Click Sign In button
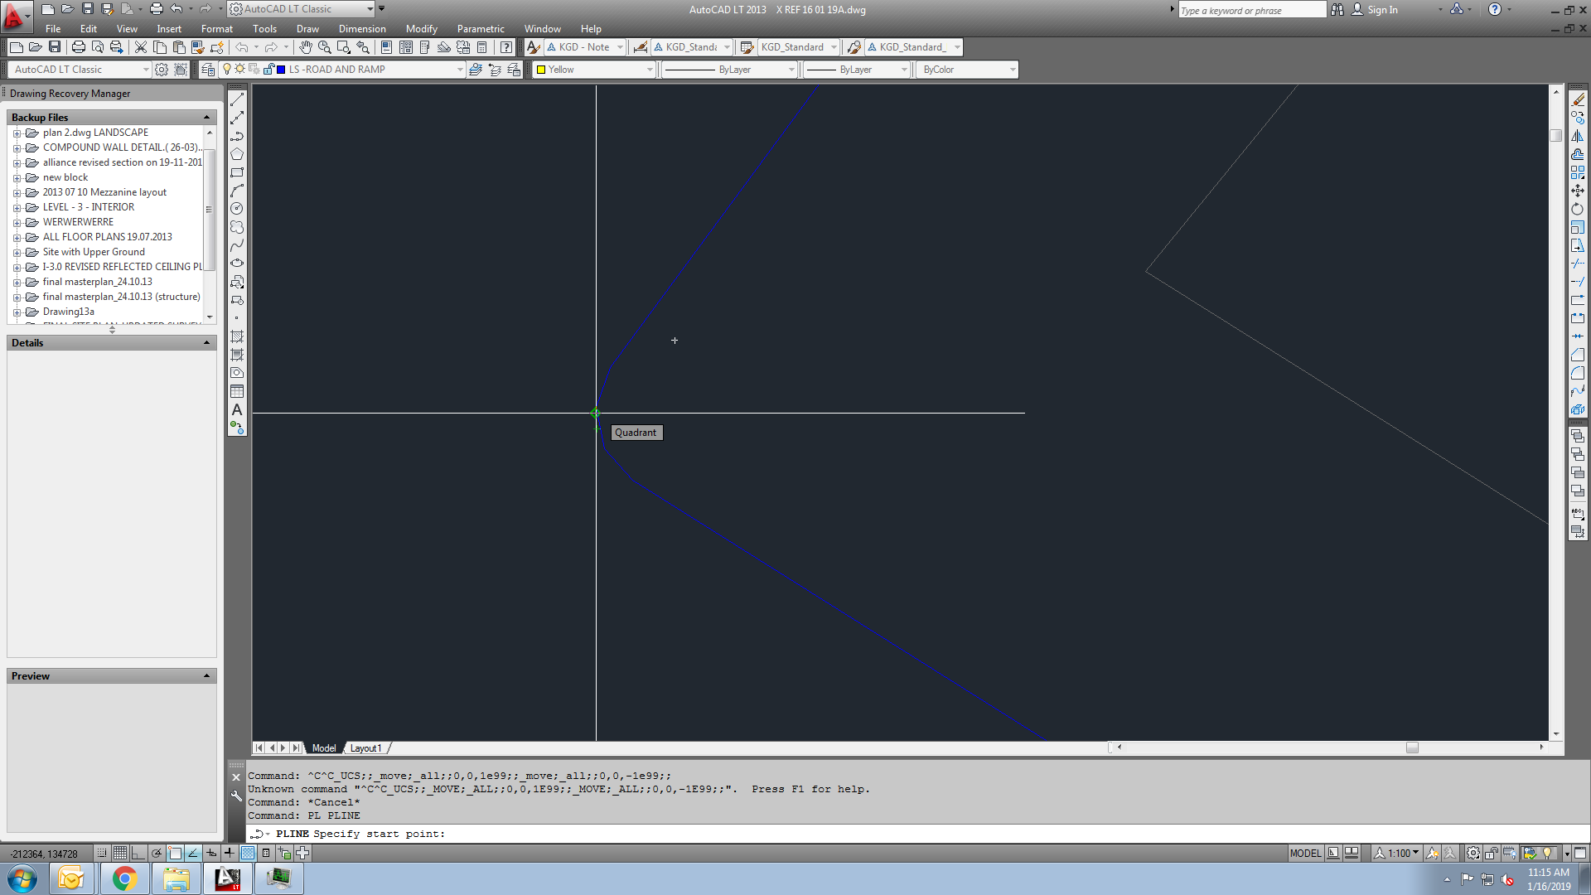 coord(1381,10)
